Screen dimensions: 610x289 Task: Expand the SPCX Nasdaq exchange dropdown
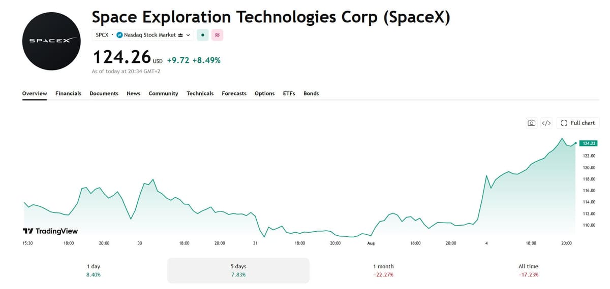(143, 35)
